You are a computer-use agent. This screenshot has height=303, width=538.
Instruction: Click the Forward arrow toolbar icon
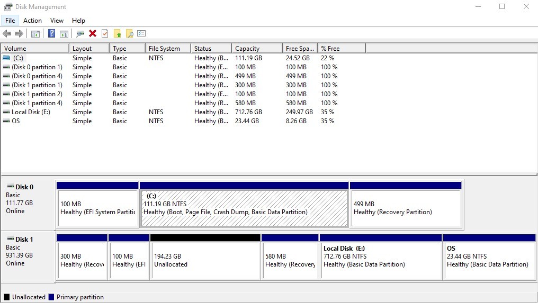[x=19, y=34]
